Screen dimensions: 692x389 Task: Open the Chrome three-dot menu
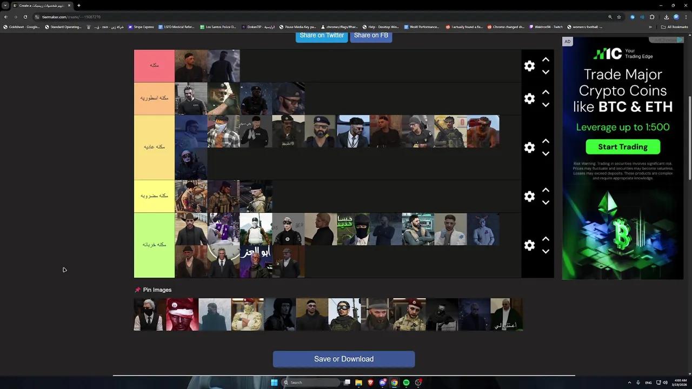686,17
